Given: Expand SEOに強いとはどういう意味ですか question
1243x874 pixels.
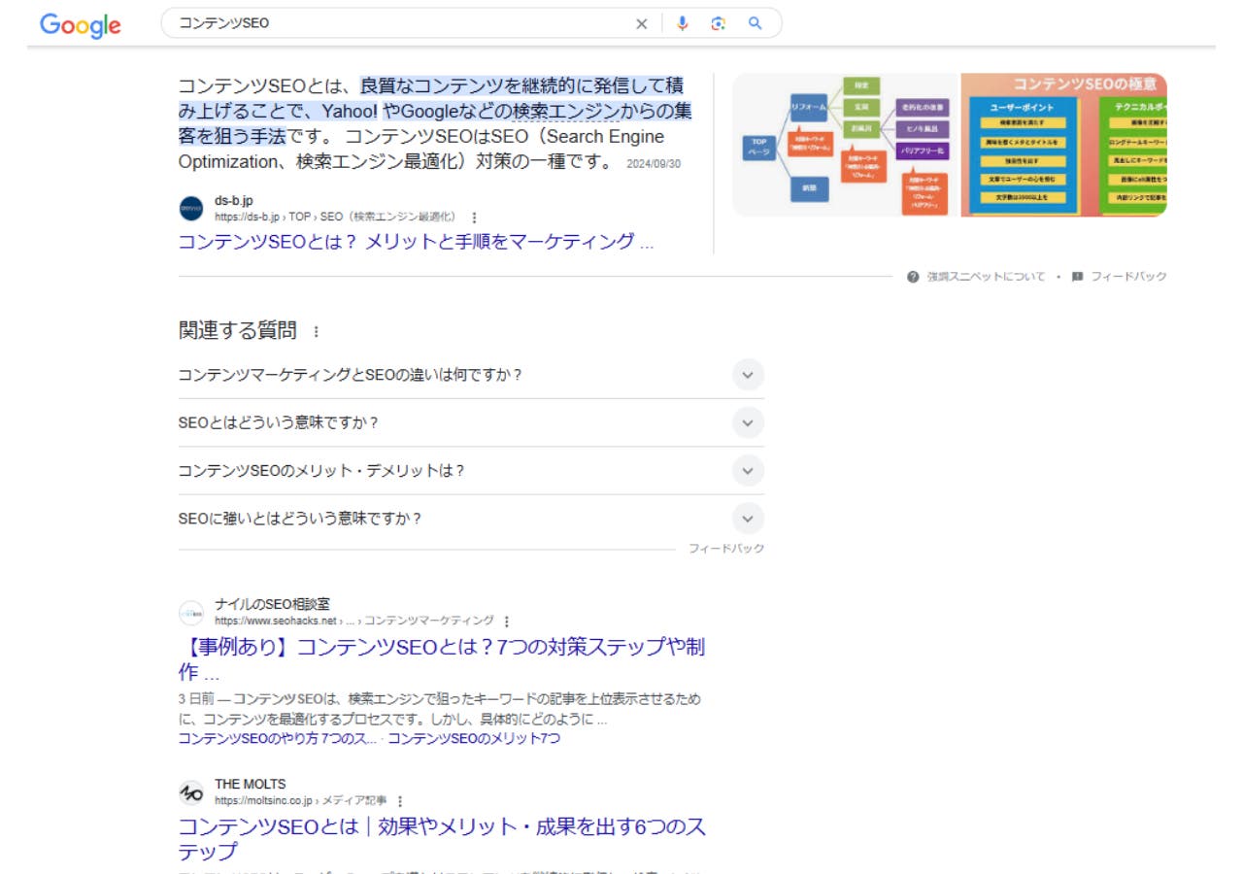Looking at the screenshot, I should pyautogui.click(x=471, y=519).
